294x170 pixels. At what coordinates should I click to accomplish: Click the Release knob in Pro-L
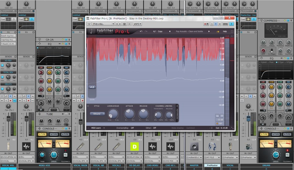(x=143, y=114)
